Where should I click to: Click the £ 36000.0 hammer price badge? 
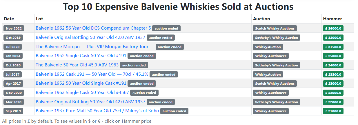(x=333, y=28)
